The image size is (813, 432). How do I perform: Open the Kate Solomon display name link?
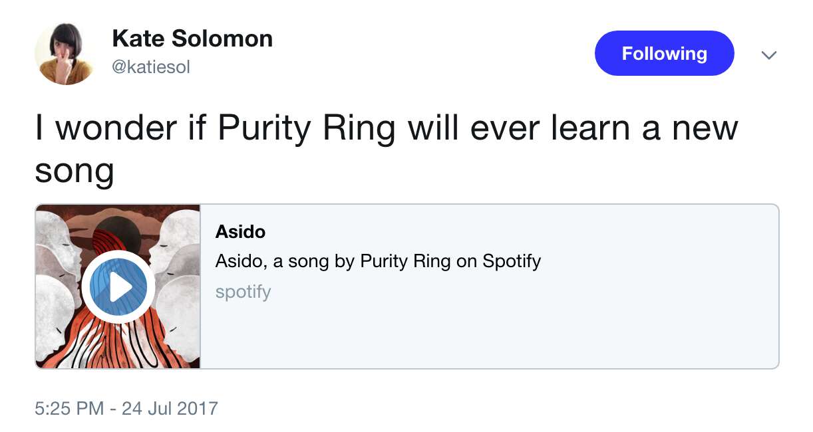pyautogui.click(x=192, y=39)
